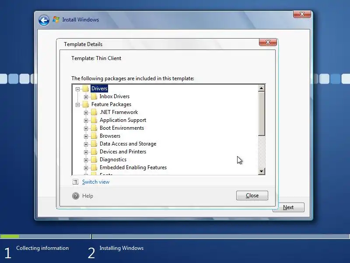350x263 pixels.
Task: Select the Browsers label
Action: pyautogui.click(x=110, y=136)
